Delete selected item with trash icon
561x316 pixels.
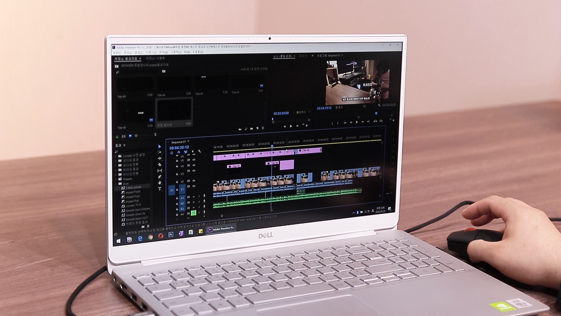[263, 128]
